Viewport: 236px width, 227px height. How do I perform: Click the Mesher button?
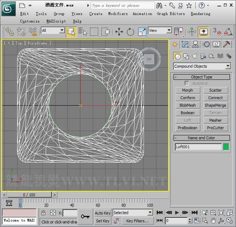(215, 120)
